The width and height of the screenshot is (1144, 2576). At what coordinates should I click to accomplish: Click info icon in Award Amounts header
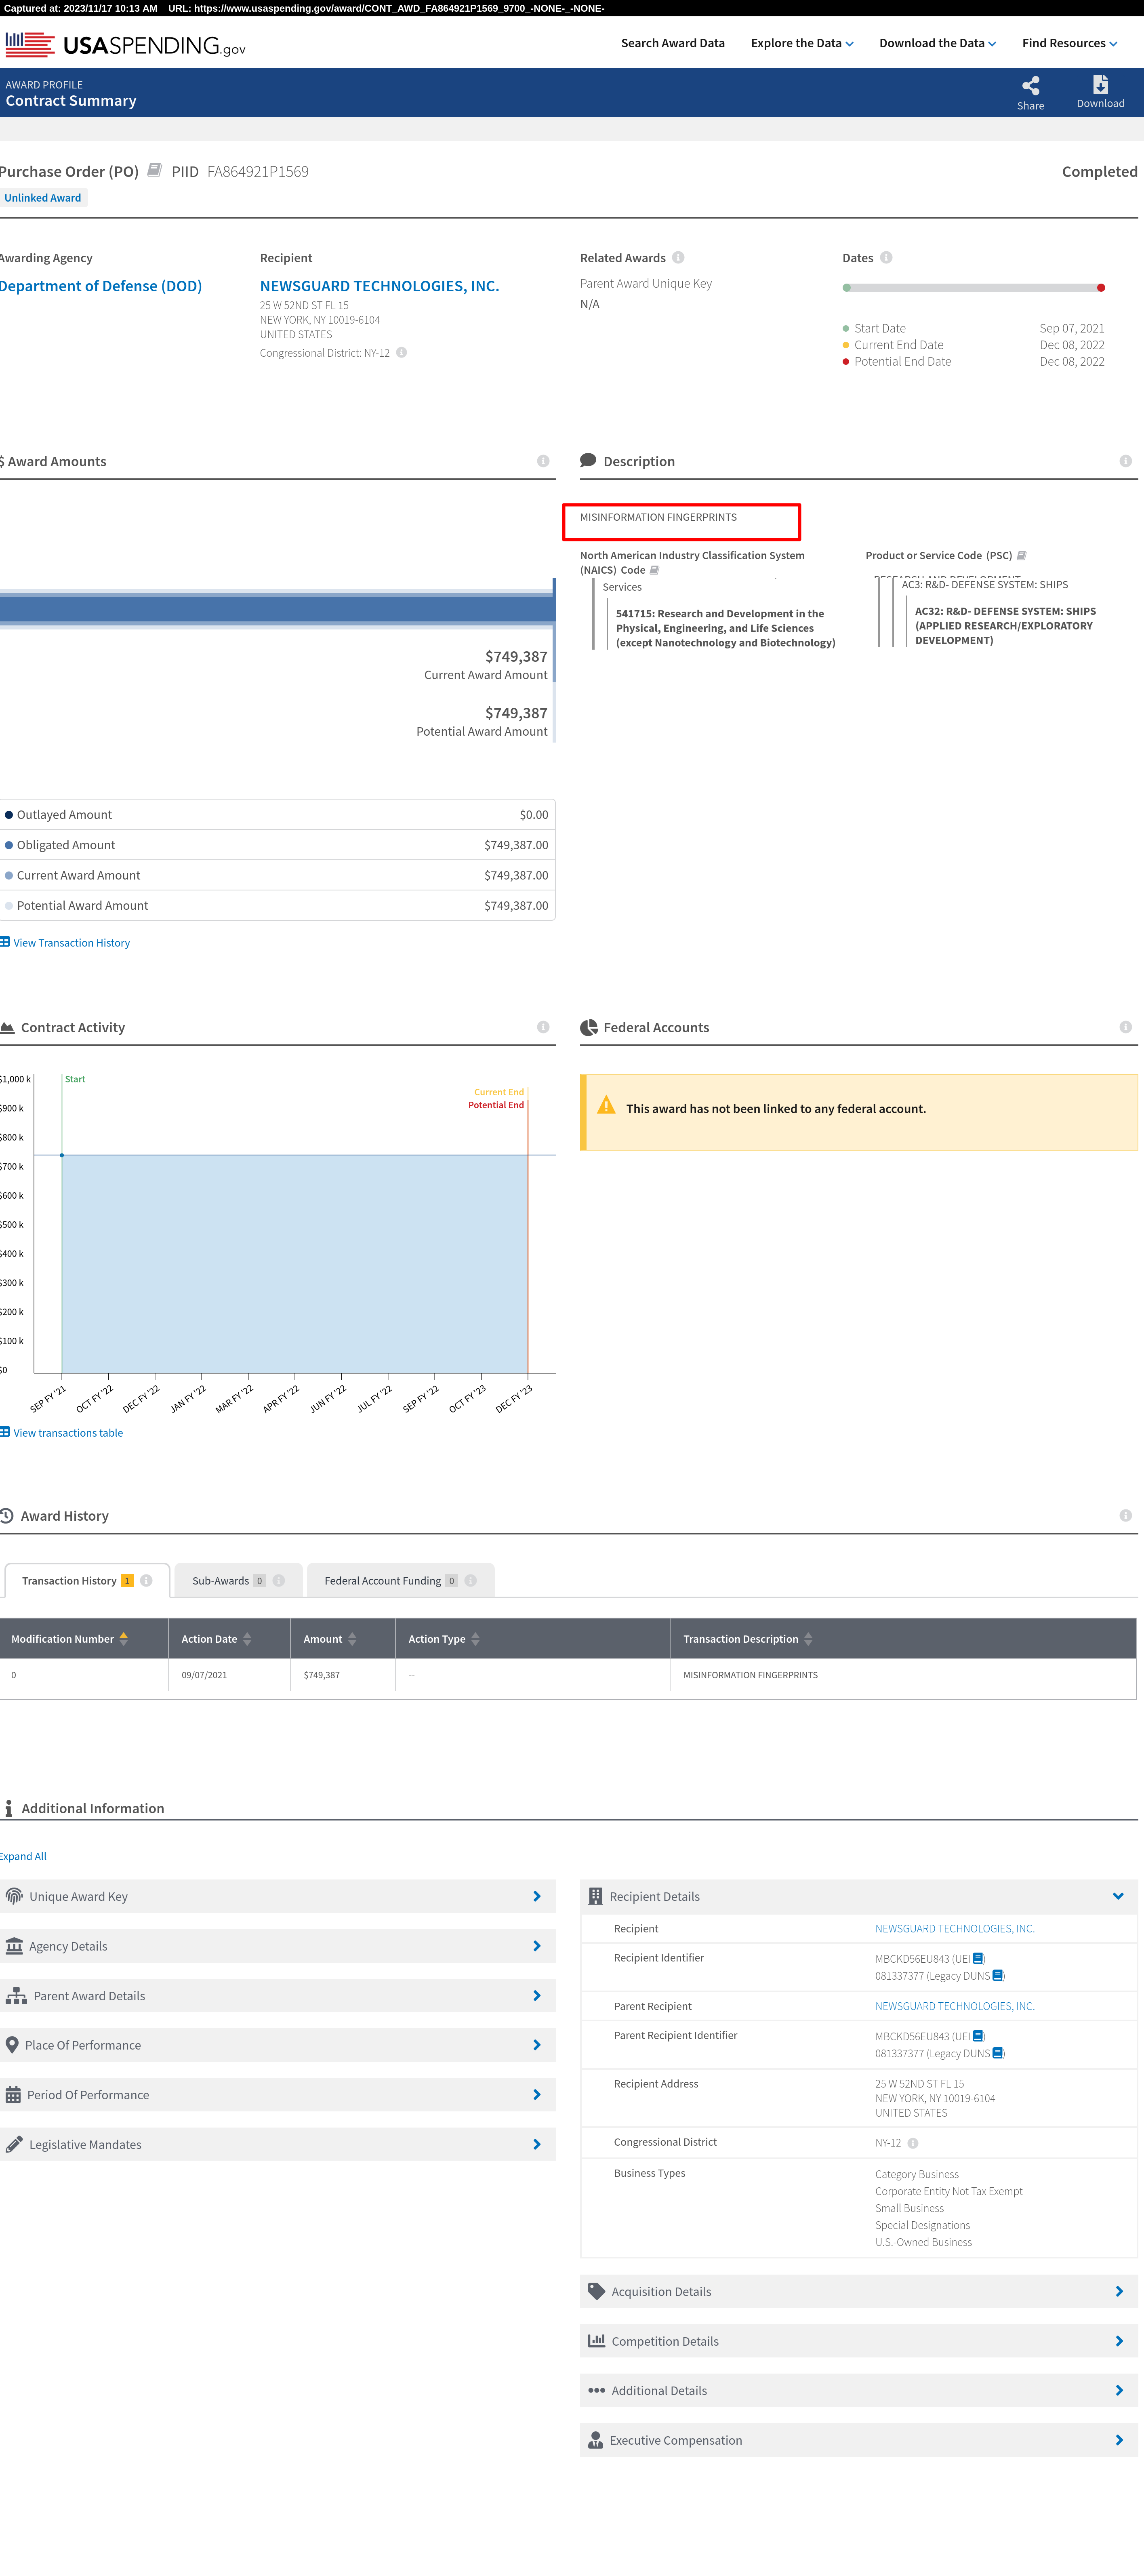point(543,461)
